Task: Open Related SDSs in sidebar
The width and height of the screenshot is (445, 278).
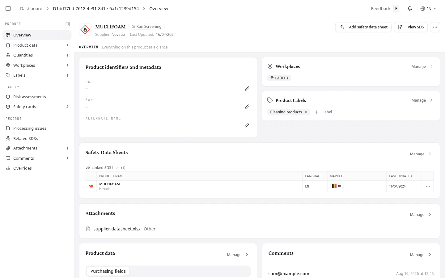Action: tap(37, 138)
